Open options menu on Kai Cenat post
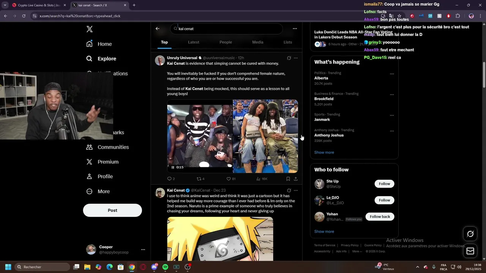 (296, 190)
